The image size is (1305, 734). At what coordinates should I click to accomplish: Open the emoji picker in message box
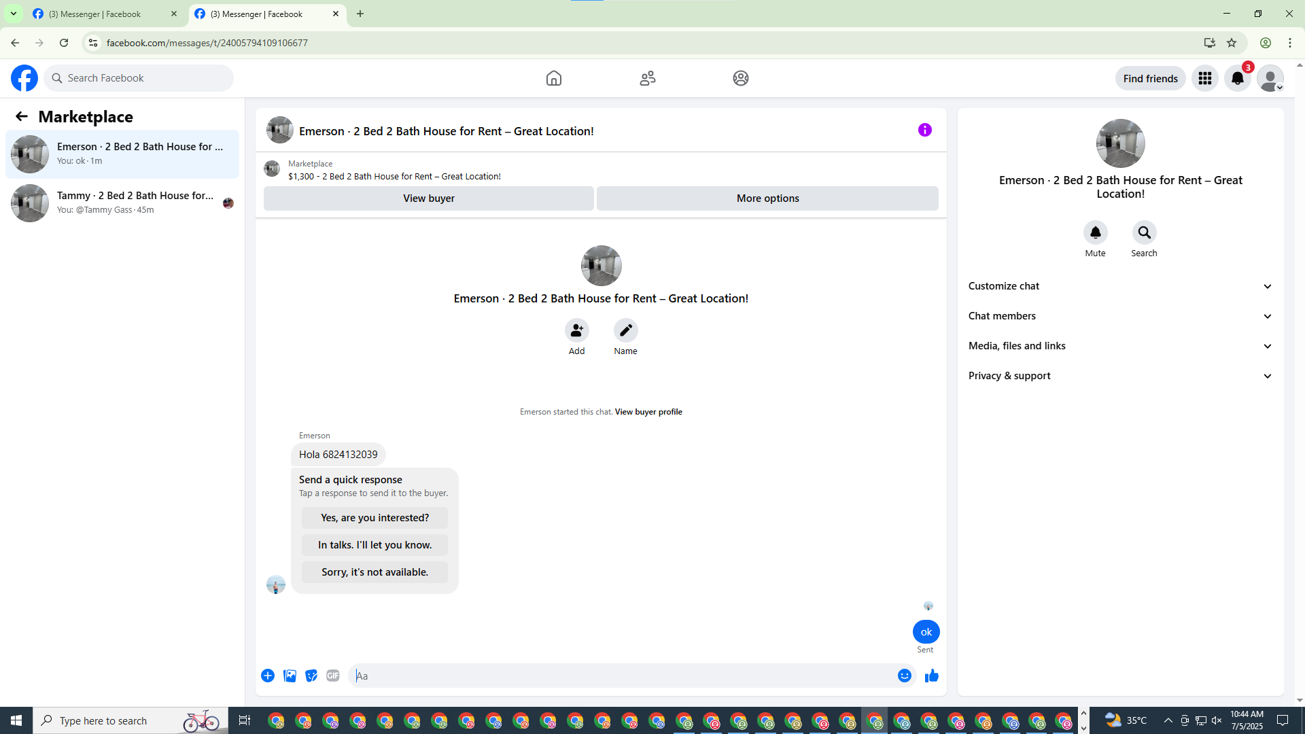(904, 676)
